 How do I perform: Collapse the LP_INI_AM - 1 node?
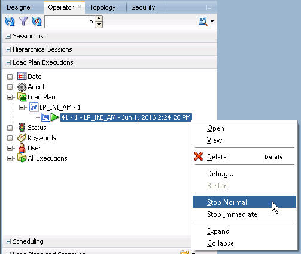22,107
